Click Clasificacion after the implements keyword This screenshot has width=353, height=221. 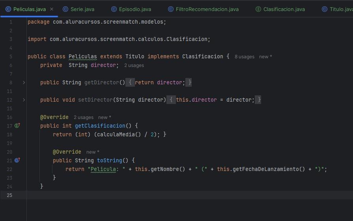[203, 57]
